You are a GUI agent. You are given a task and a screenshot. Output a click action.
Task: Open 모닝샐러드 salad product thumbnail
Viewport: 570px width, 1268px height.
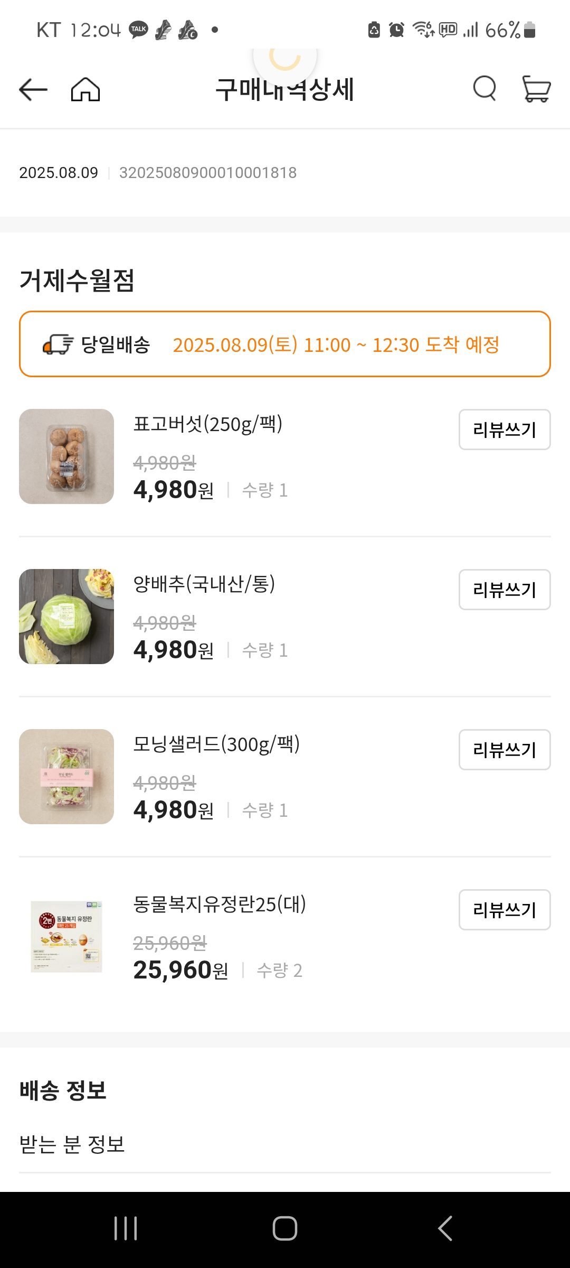[x=66, y=777]
